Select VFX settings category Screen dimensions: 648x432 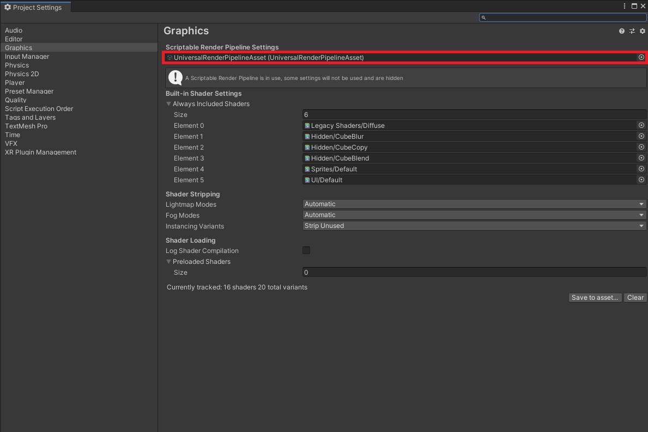pyautogui.click(x=78, y=143)
